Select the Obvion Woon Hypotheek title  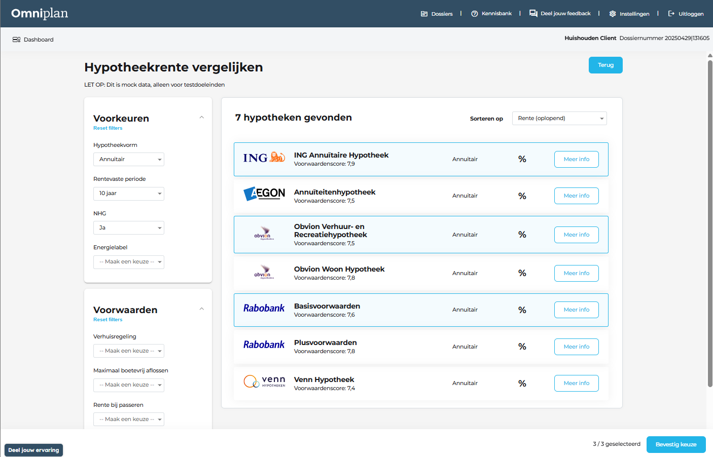tap(339, 269)
